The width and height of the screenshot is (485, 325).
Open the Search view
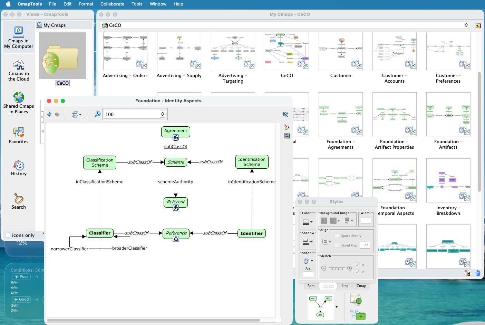19,201
